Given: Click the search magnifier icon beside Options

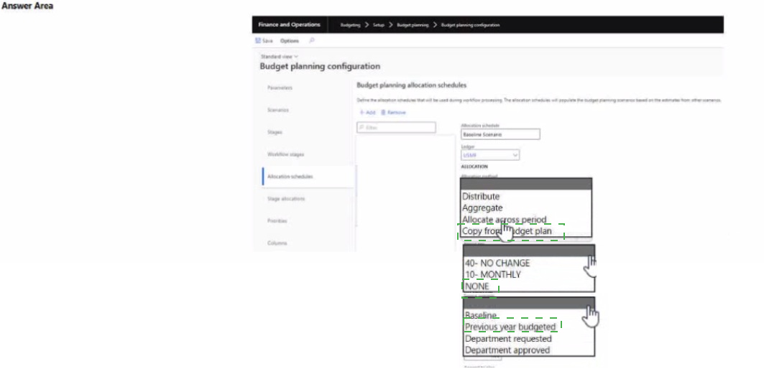Looking at the screenshot, I should pos(311,40).
